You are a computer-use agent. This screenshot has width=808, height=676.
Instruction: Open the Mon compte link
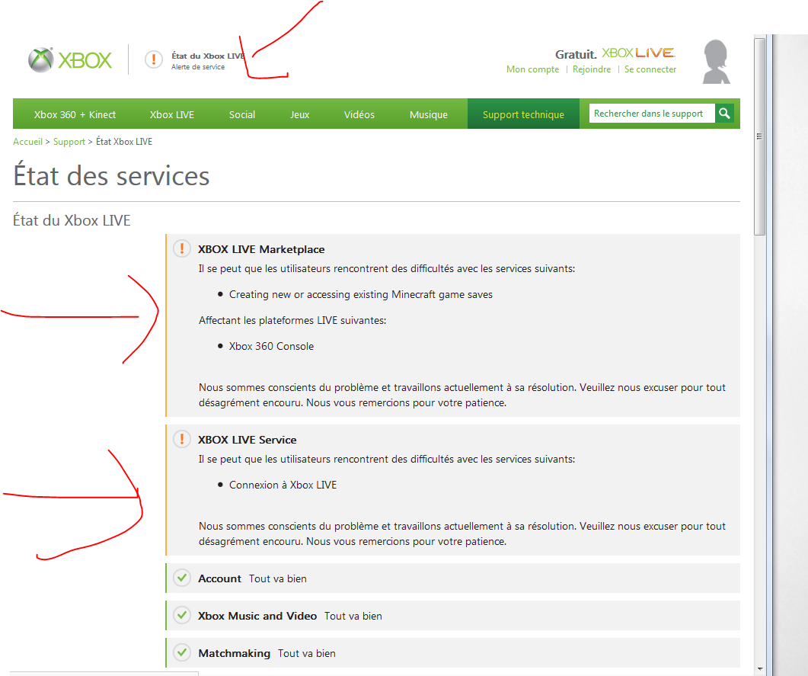(x=533, y=69)
